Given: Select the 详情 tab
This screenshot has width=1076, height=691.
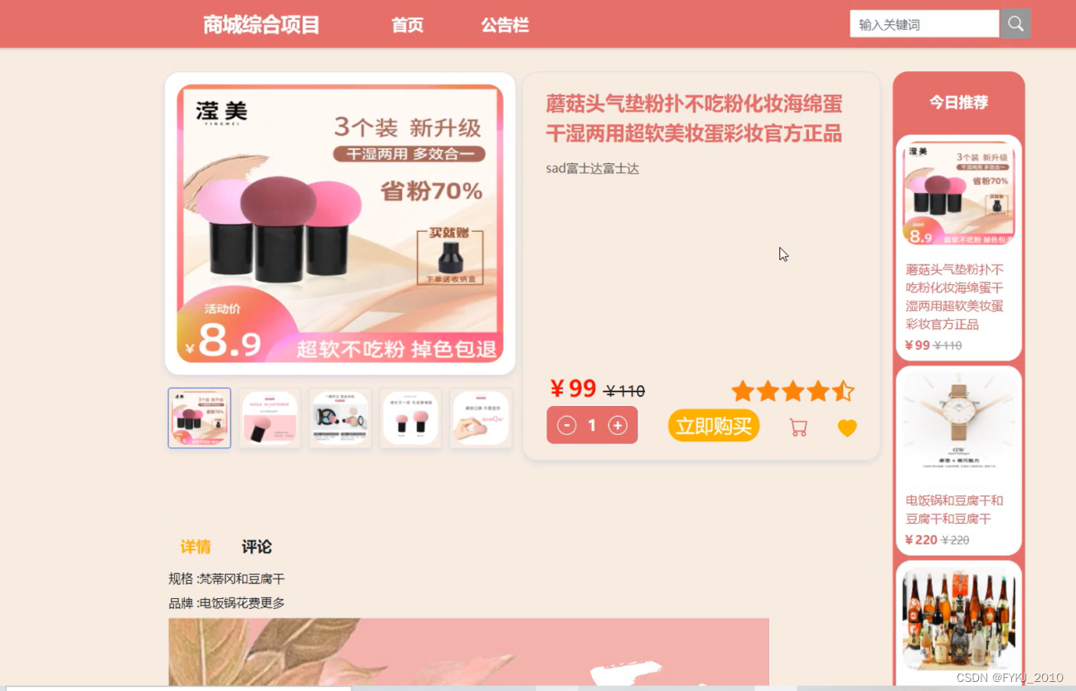Looking at the screenshot, I should point(196,547).
